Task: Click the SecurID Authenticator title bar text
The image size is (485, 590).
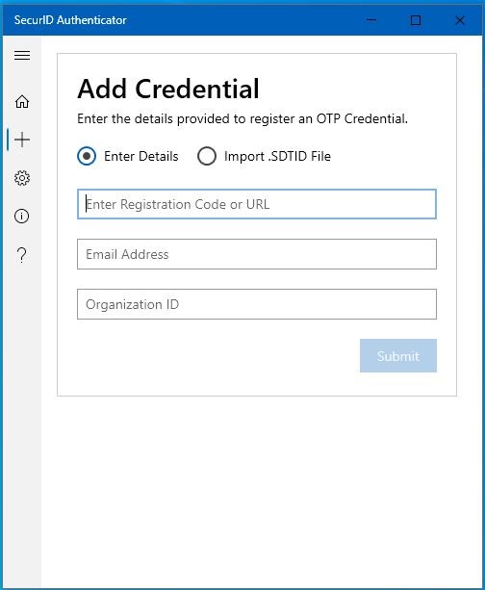Action: pyautogui.click(x=70, y=20)
